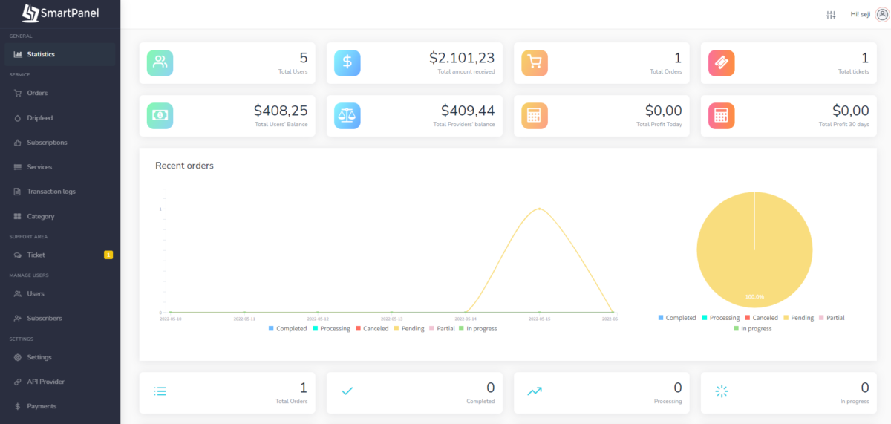Click the Total Users' Balance money icon

point(160,116)
